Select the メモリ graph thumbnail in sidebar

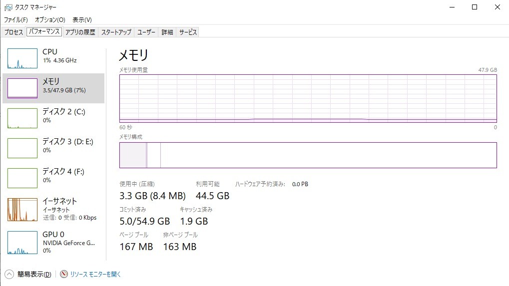[22, 88]
